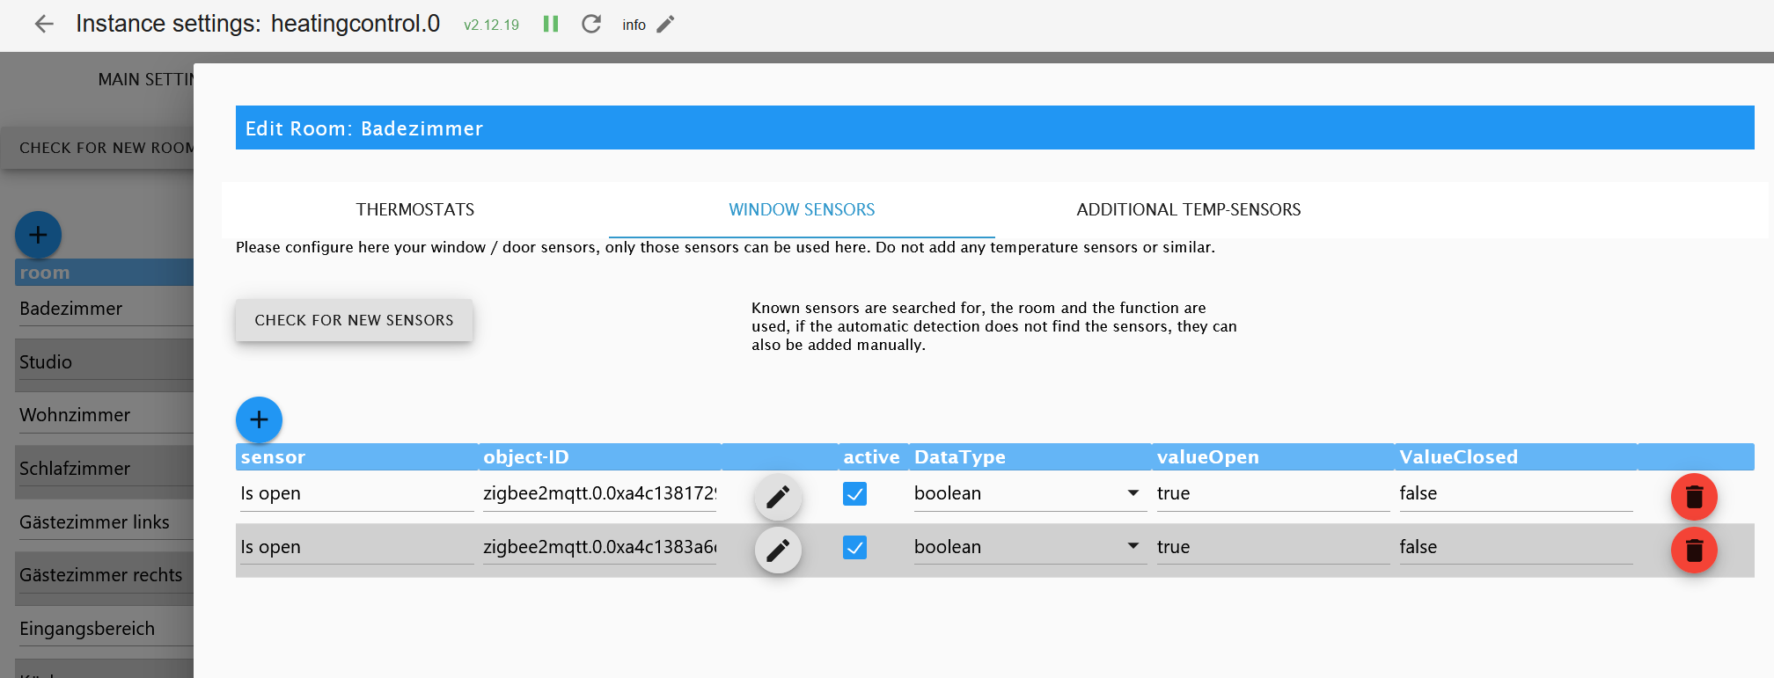
Task: Click object-ID field zigbee2mqtt.0.0xa4c138172
Action: pyautogui.click(x=599, y=493)
